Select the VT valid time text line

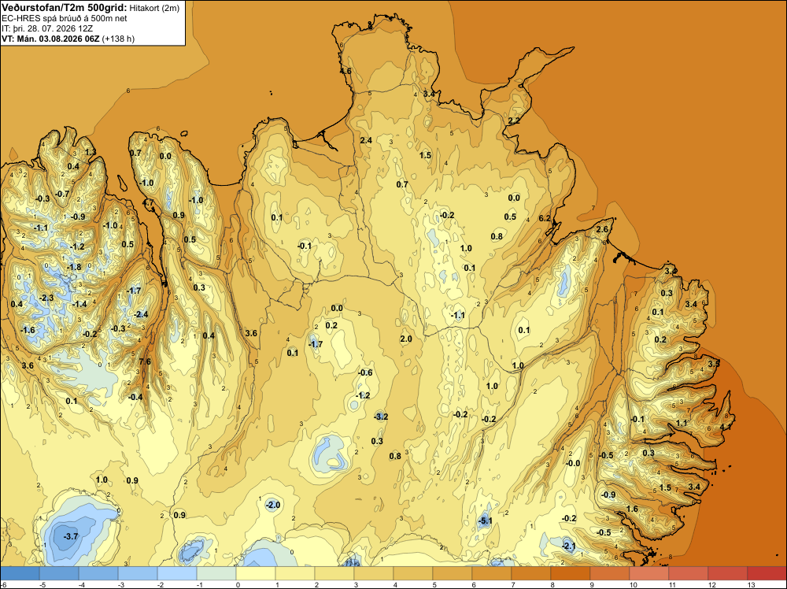(68, 39)
